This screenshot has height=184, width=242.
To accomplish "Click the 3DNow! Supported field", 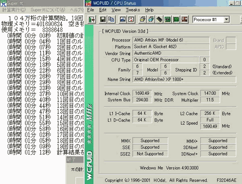I will [x=218, y=147].
